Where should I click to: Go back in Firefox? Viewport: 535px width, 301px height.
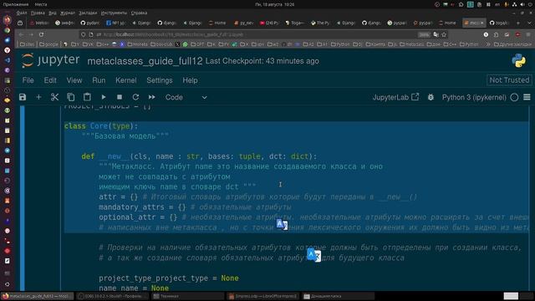point(21,34)
